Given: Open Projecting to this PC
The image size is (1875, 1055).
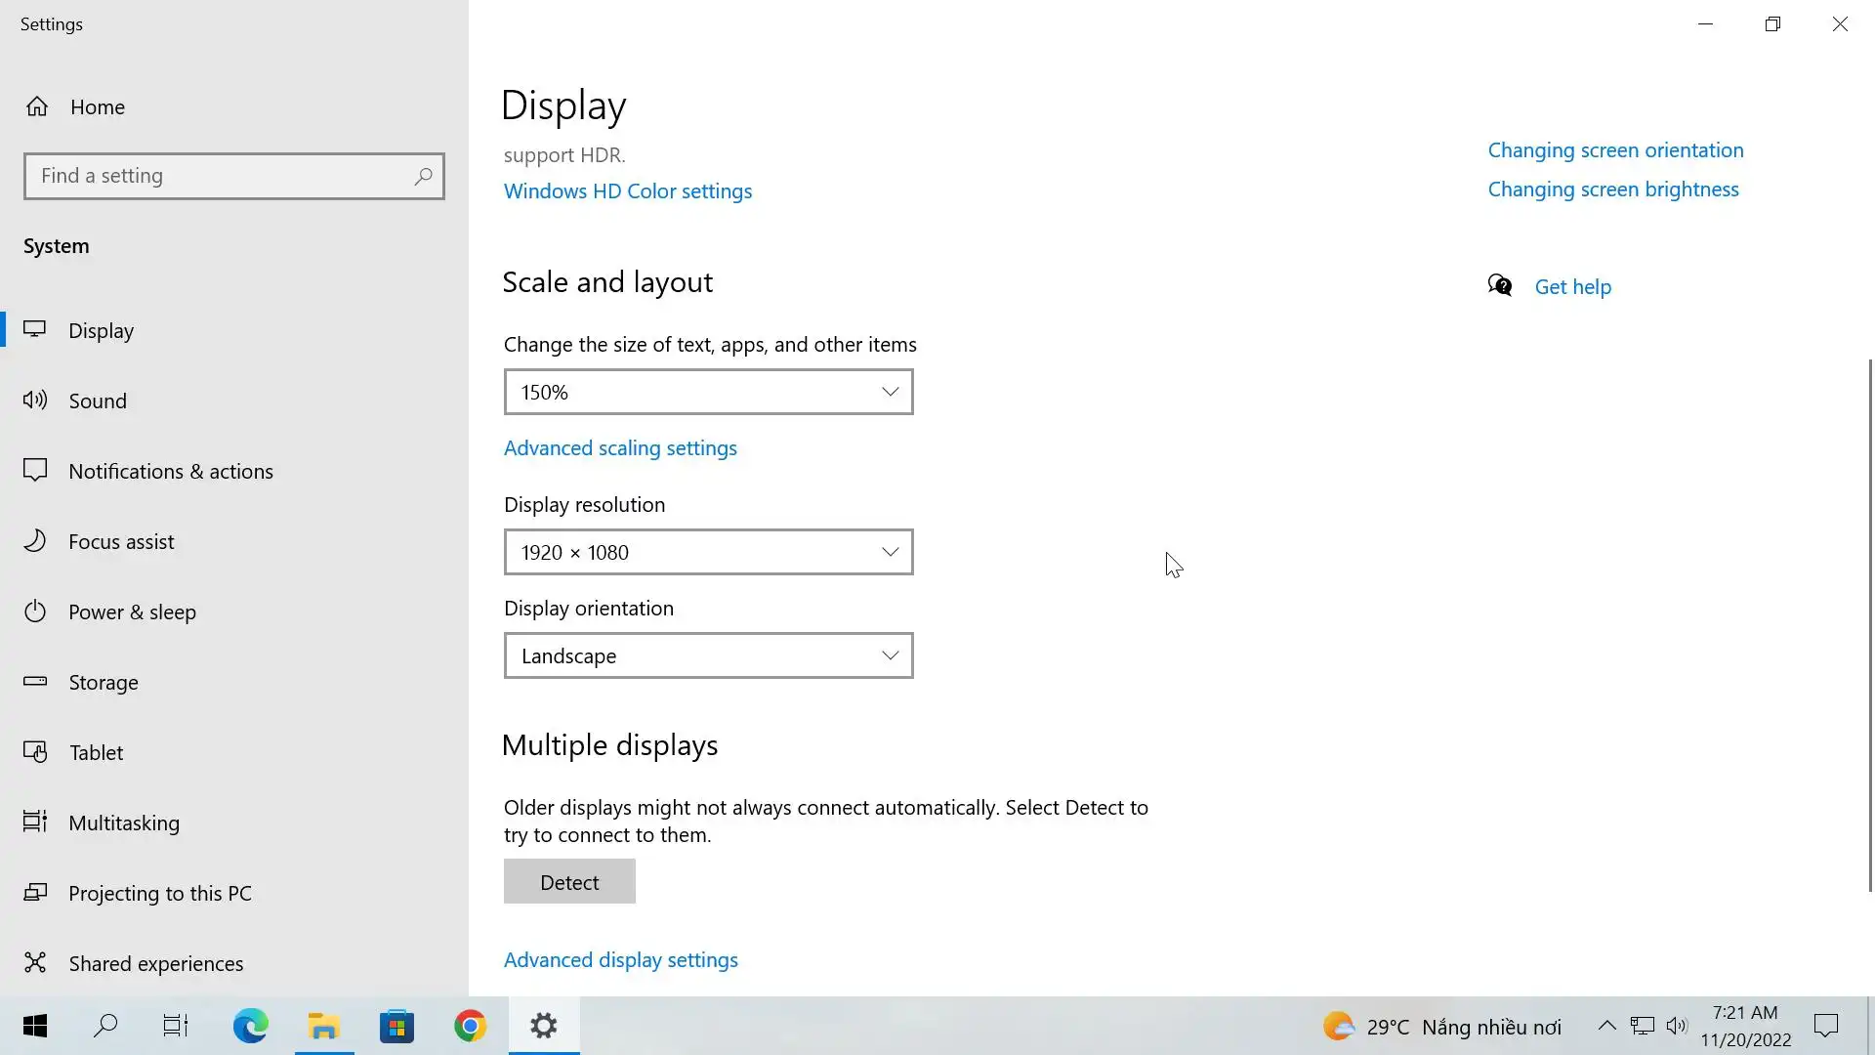Looking at the screenshot, I should click(160, 893).
